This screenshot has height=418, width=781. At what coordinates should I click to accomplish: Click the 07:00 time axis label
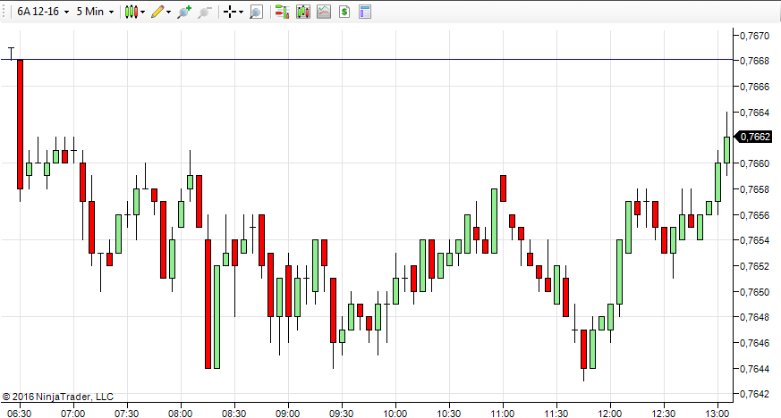tap(72, 413)
